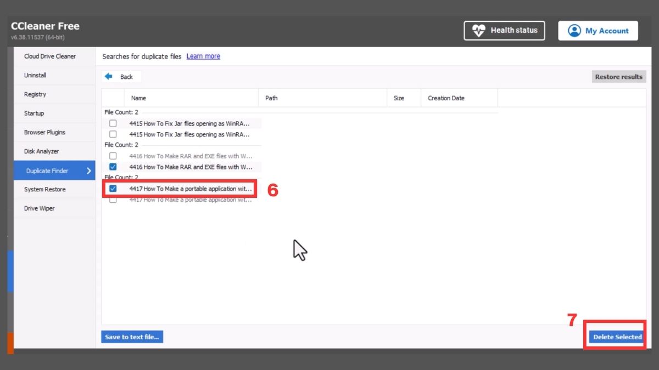Go to Browser Plugins
This screenshot has width=659, height=370.
(x=54, y=132)
